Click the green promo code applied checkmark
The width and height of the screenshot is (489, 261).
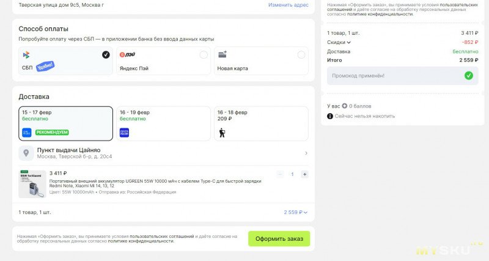(468, 76)
